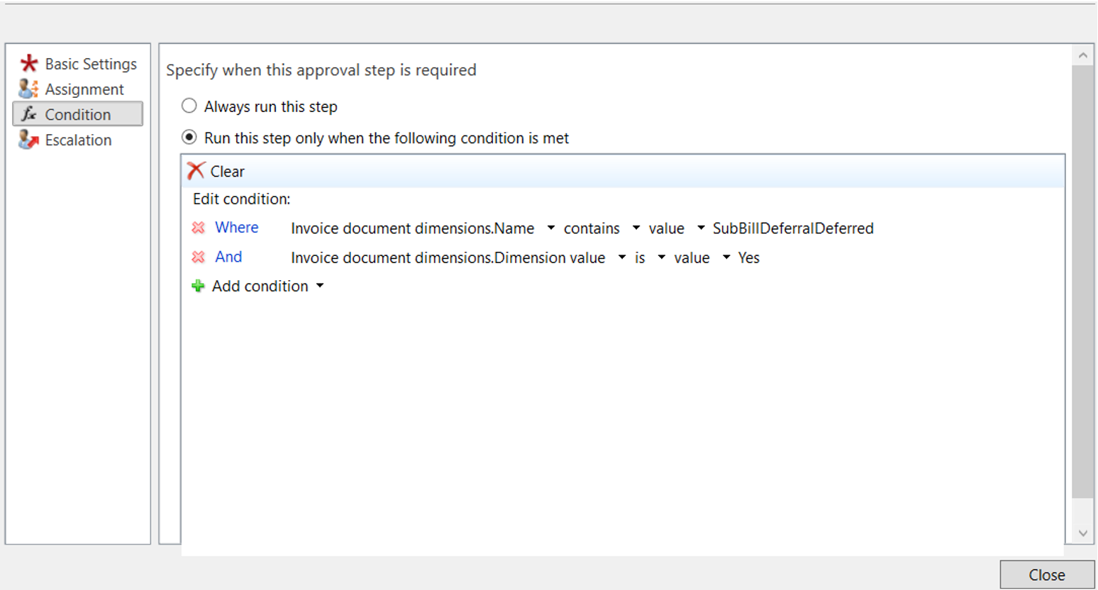The height and width of the screenshot is (590, 1098).
Task: Click the 'contains' operator text
Action: tap(592, 228)
